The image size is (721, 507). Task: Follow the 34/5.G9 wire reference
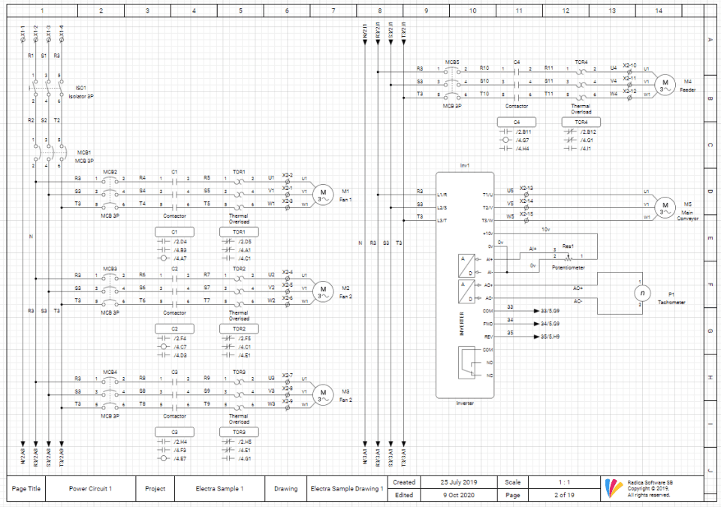pyautogui.click(x=550, y=324)
